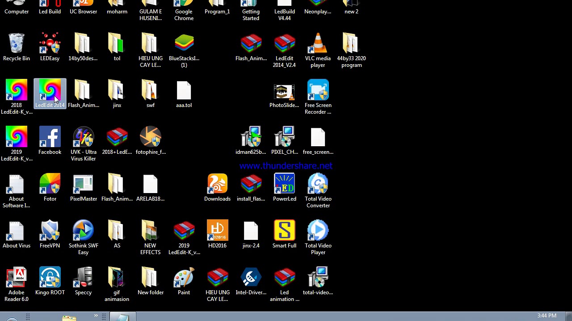This screenshot has height=321, width=572.
Task: Open the Facebook shortcut
Action: tap(50, 141)
